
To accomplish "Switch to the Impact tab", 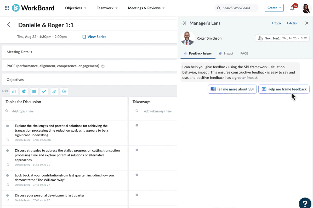I will (x=226, y=53).
